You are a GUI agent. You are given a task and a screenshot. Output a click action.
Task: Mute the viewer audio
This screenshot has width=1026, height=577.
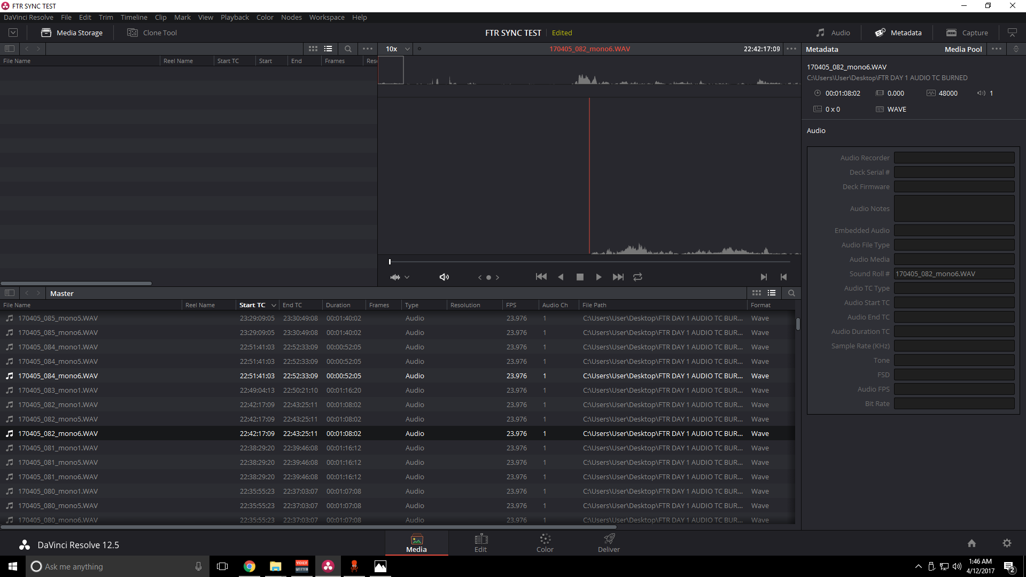pos(444,277)
